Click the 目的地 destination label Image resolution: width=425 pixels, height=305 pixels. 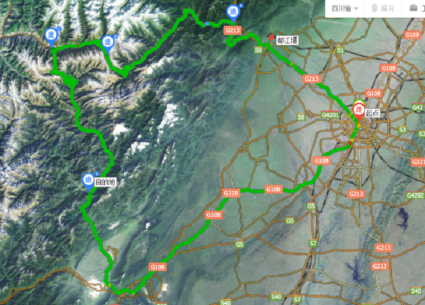point(105,182)
